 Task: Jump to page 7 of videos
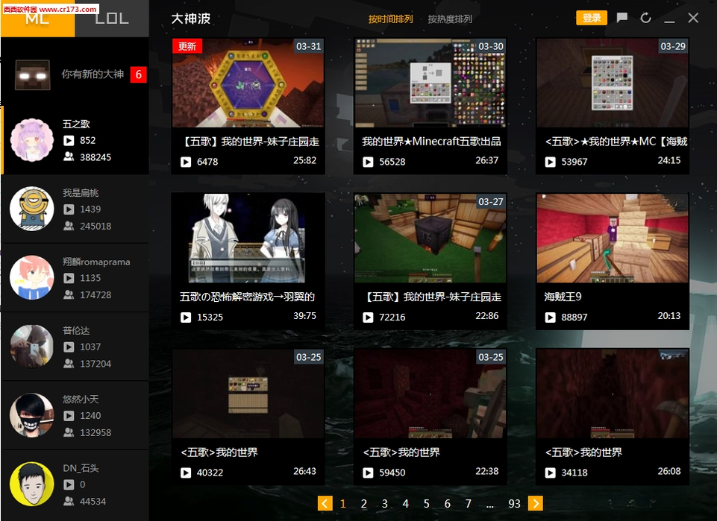pyautogui.click(x=469, y=504)
